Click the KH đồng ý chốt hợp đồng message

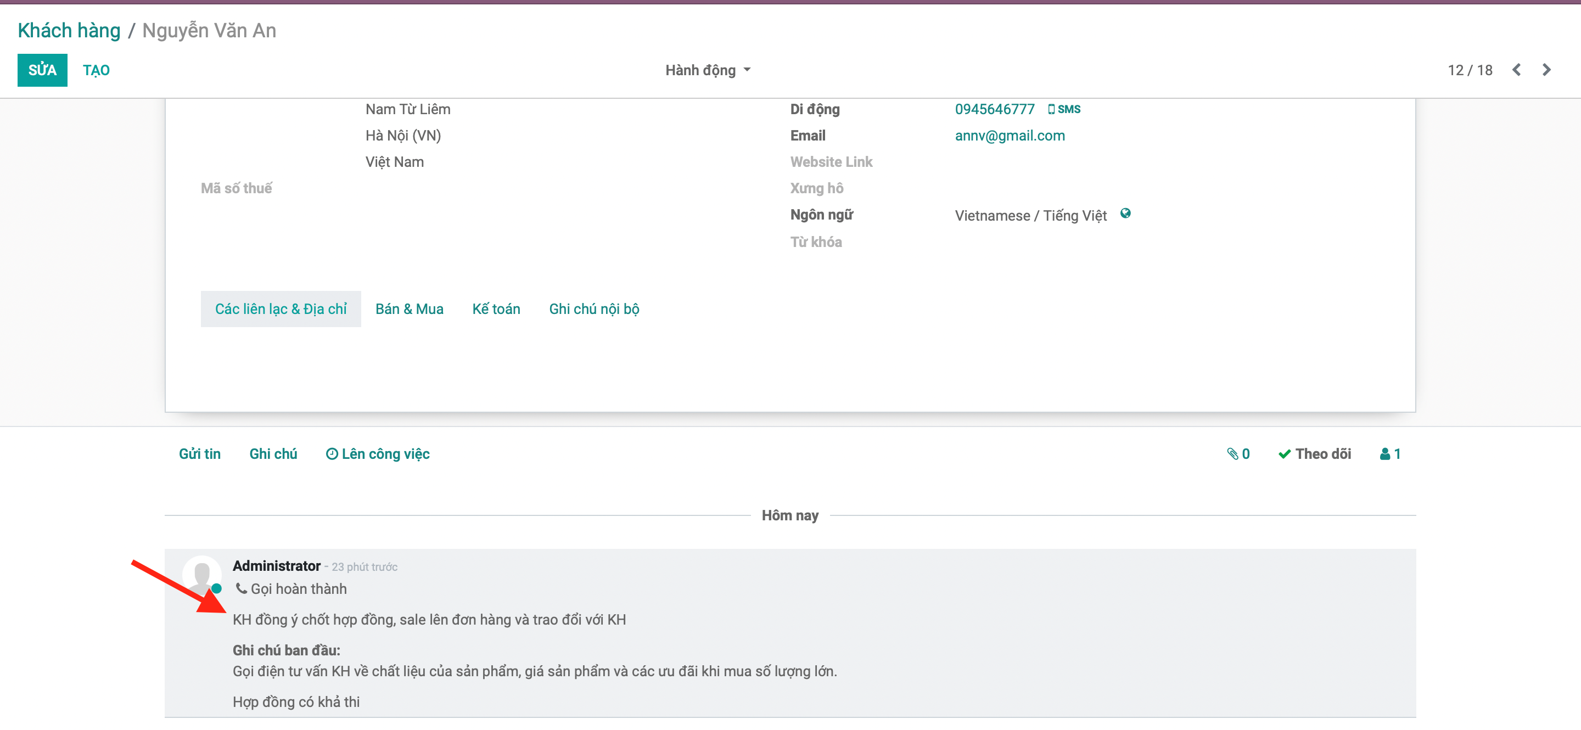(429, 620)
